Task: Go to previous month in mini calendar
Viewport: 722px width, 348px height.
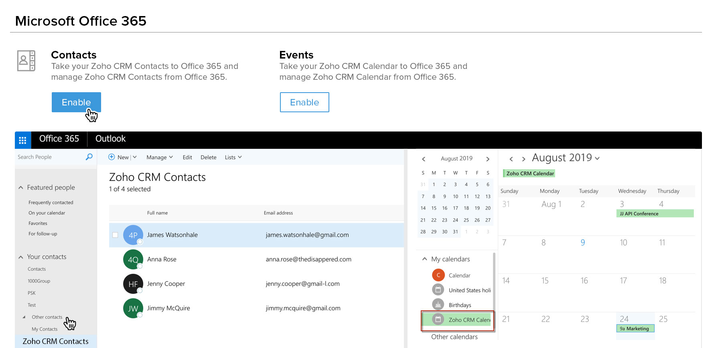Action: pos(424,159)
